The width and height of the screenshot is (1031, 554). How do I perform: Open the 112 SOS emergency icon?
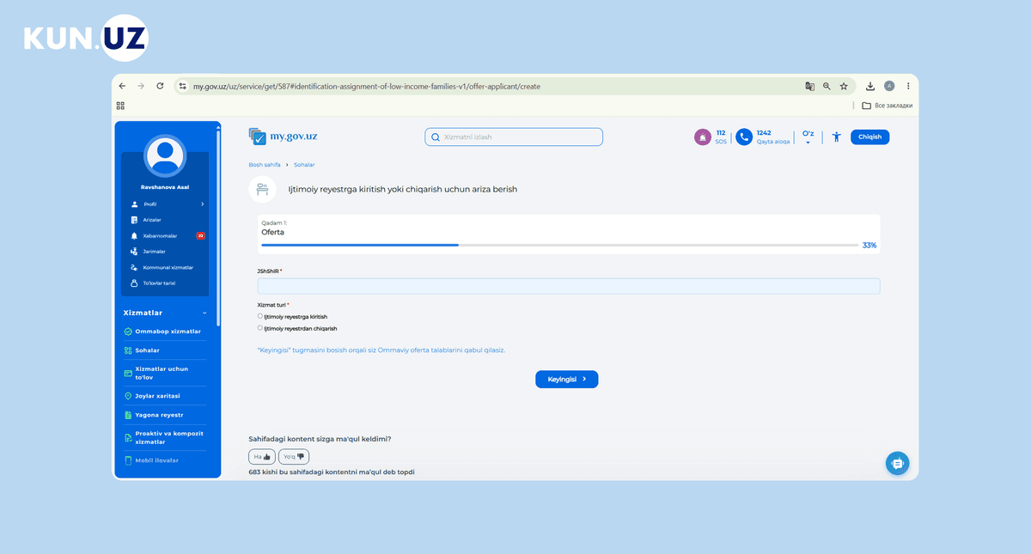[x=703, y=137]
